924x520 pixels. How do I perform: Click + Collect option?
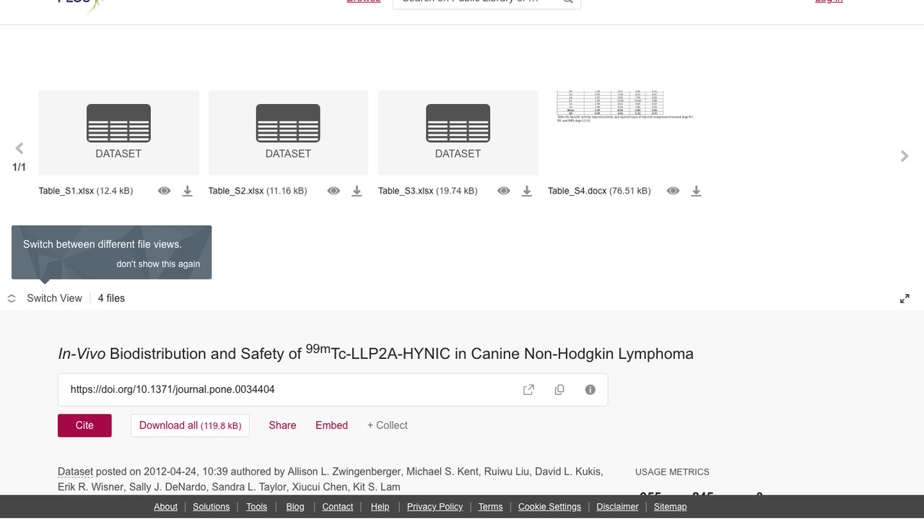pos(387,425)
